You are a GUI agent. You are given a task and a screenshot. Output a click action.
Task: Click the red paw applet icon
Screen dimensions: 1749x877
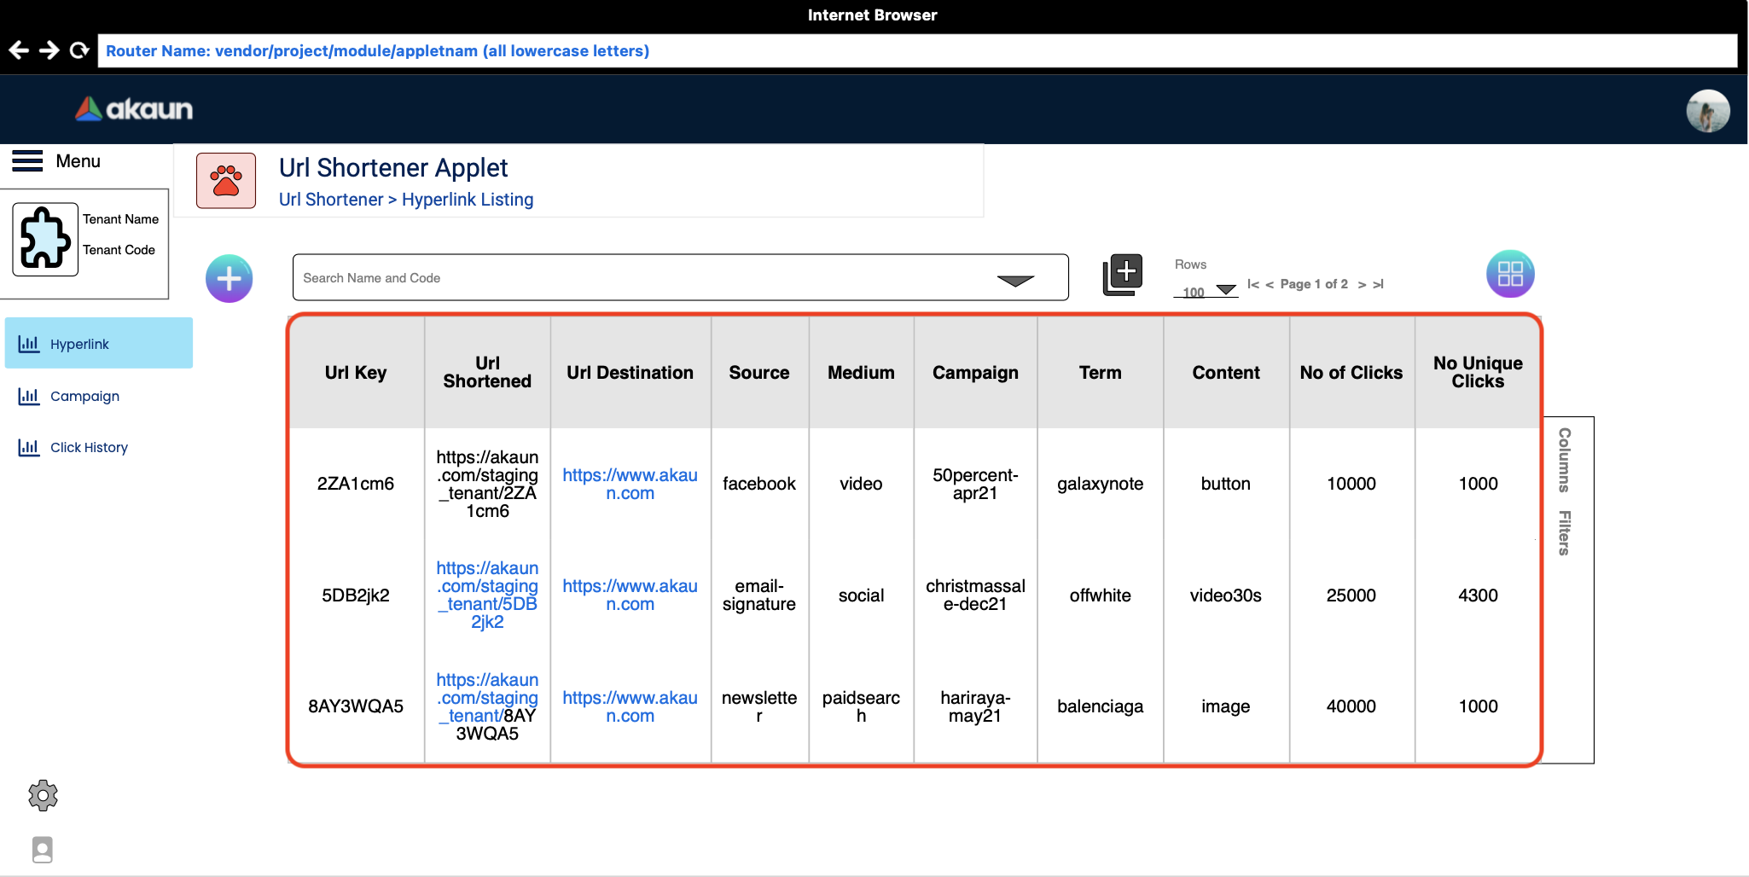point(226,181)
